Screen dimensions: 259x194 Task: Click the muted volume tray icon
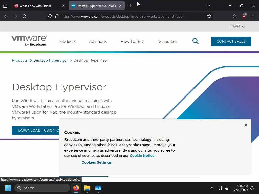click(x=226, y=188)
